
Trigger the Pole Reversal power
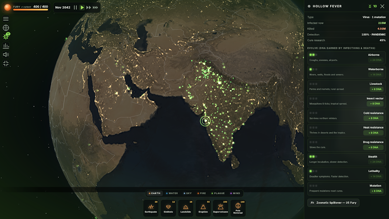point(238,208)
